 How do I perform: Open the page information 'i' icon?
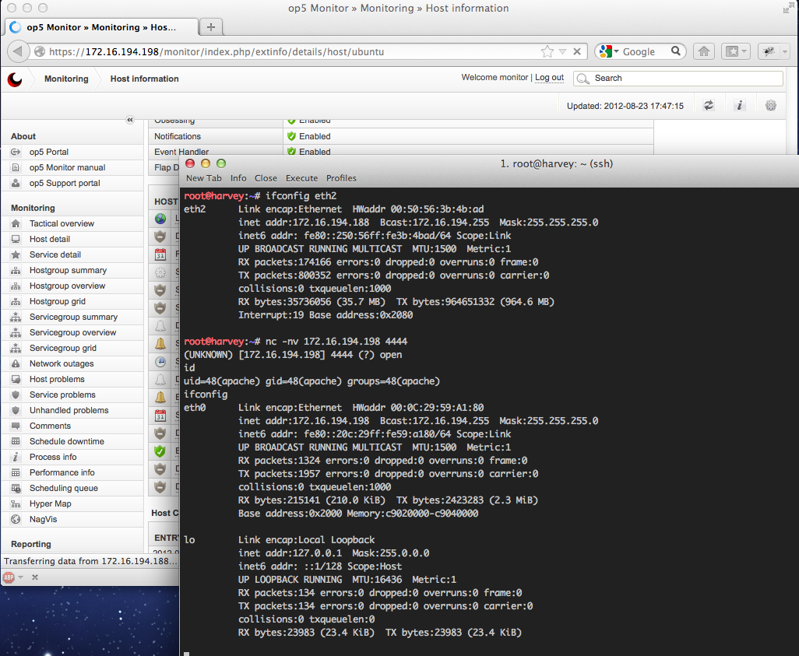(740, 105)
